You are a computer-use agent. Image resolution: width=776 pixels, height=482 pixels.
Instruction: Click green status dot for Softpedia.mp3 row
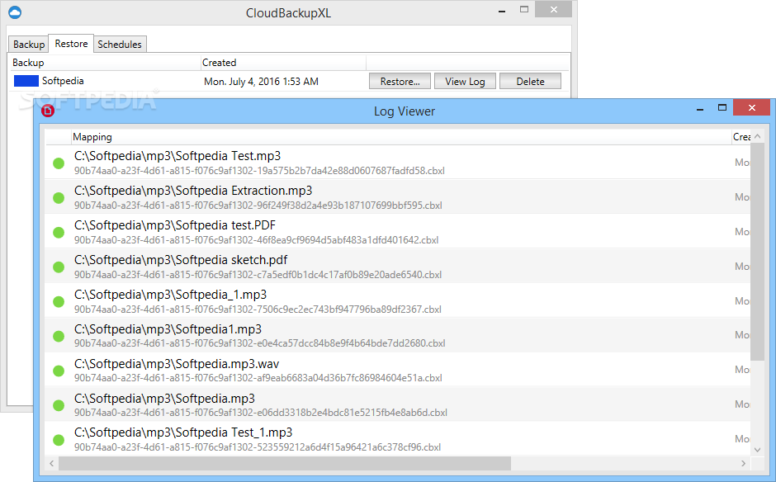click(59, 406)
